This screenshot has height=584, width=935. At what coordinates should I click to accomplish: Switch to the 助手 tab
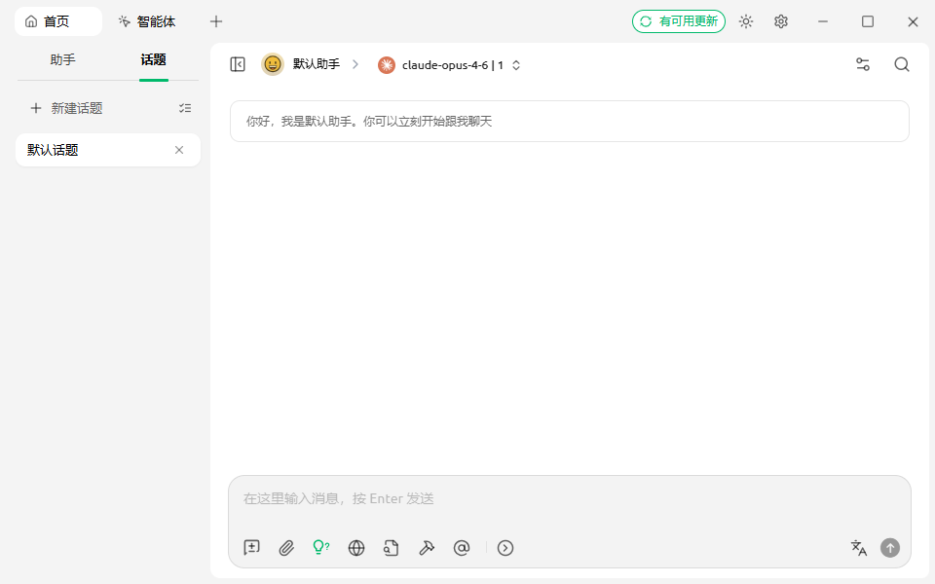pos(61,59)
